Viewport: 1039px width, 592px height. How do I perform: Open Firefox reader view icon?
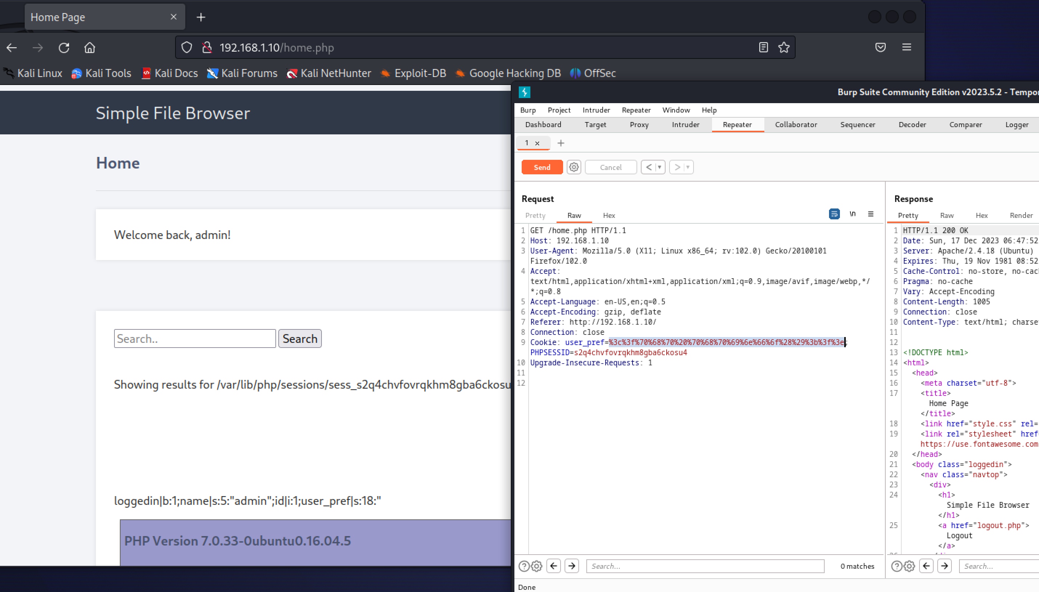pyautogui.click(x=763, y=48)
